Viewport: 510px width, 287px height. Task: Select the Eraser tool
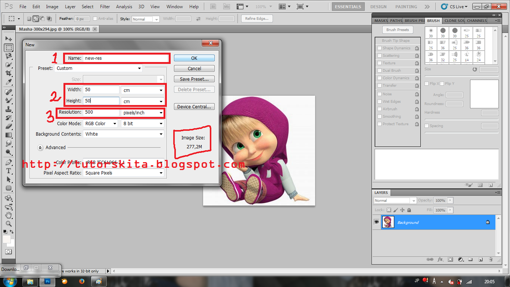pos(9,126)
